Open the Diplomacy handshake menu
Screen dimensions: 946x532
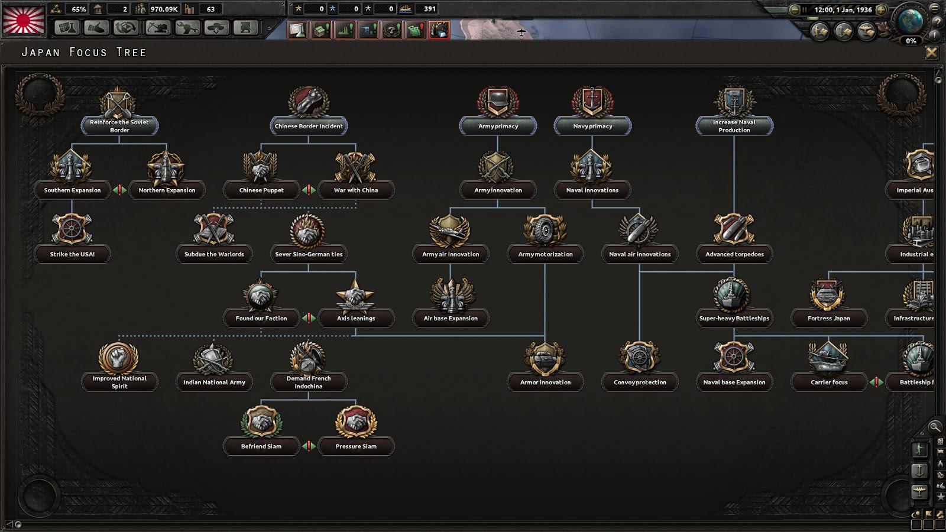[x=96, y=28]
